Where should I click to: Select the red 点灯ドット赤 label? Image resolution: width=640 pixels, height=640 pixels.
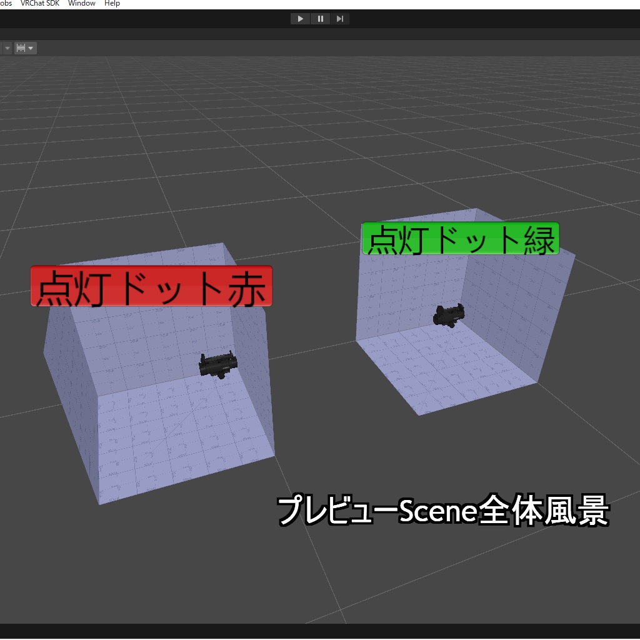152,284
